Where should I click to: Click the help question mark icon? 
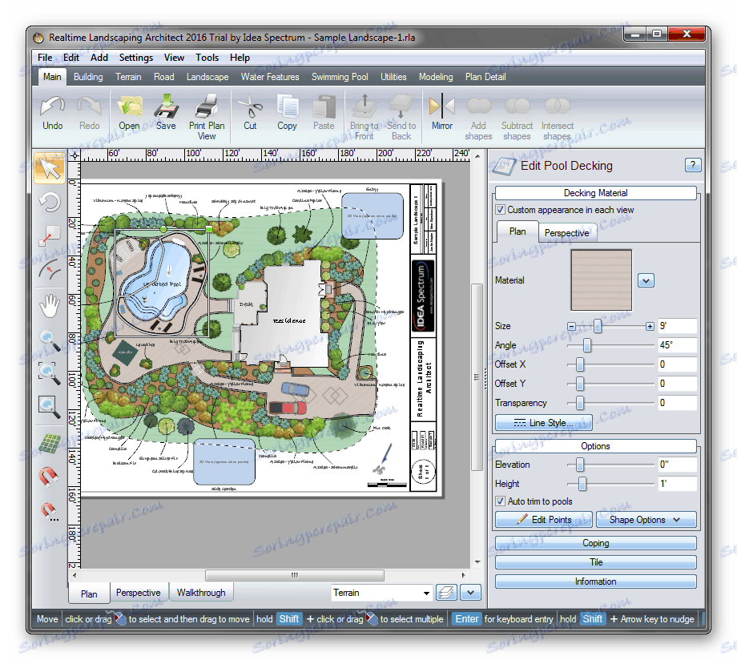(x=693, y=166)
